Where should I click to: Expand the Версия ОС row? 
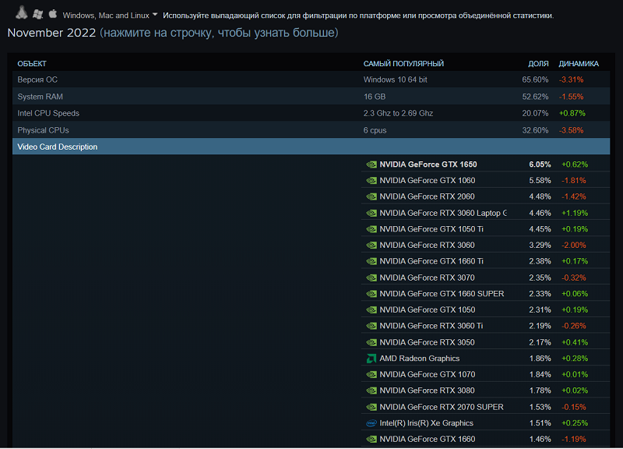(311, 80)
